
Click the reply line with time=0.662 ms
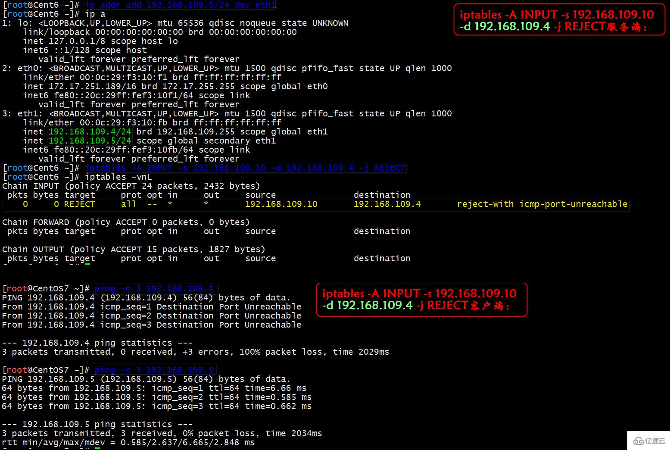(x=157, y=406)
